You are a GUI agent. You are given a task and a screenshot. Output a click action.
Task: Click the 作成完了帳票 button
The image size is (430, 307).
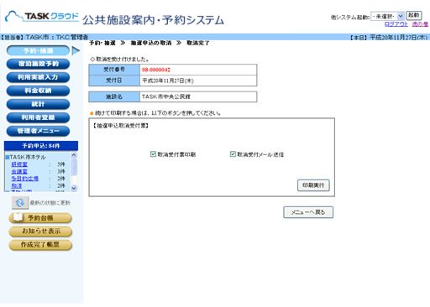click(40, 245)
